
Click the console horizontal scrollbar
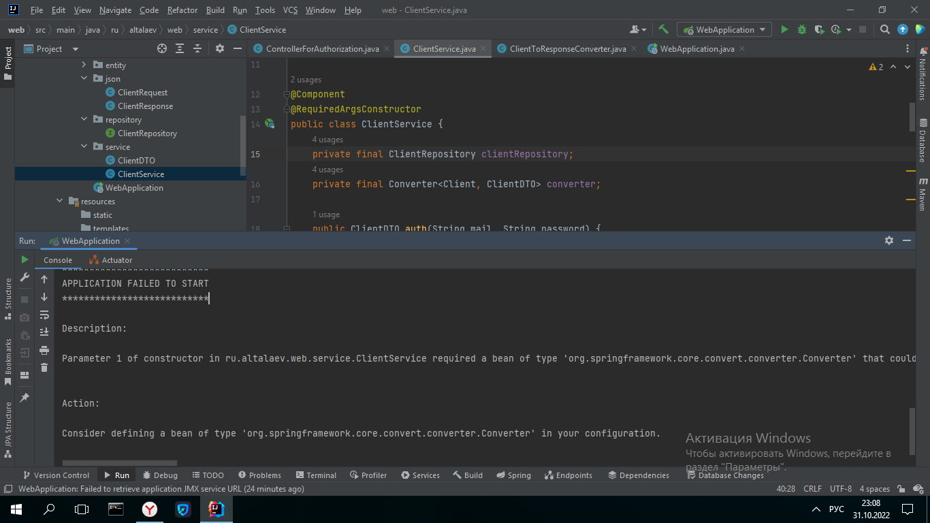click(x=119, y=462)
